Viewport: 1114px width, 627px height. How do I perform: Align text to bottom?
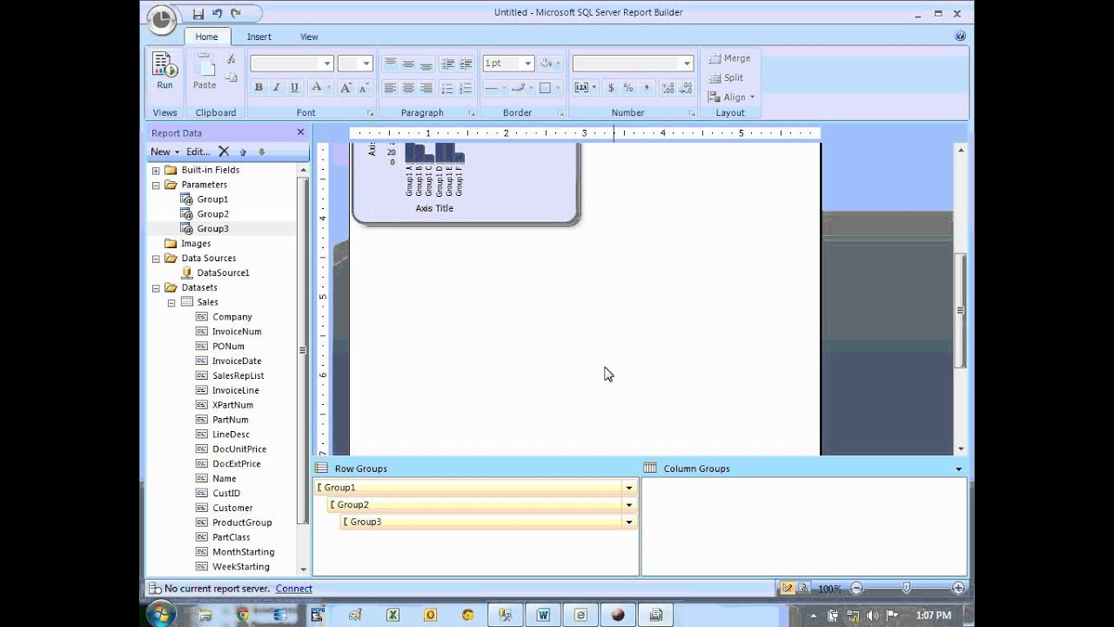pyautogui.click(x=426, y=64)
